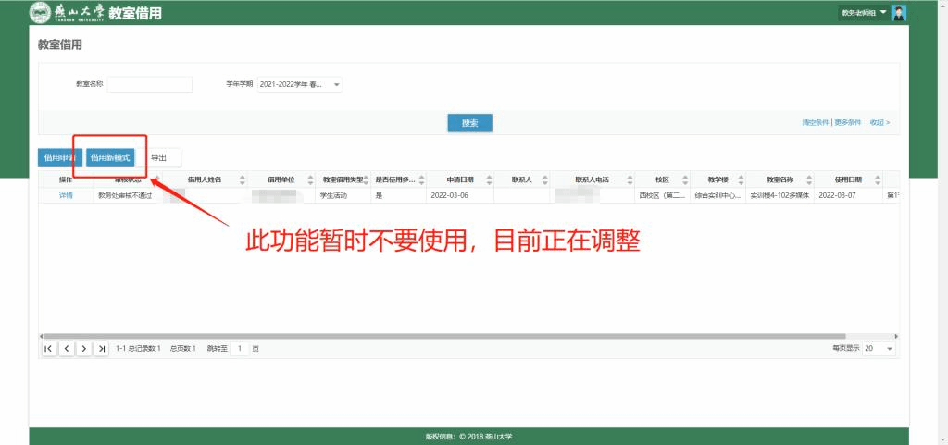Go to the previous page of results
The width and height of the screenshot is (948, 445).
tap(67, 348)
